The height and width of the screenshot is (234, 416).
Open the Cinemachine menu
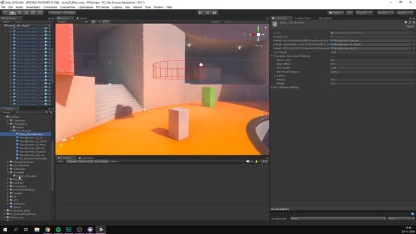(68, 7)
